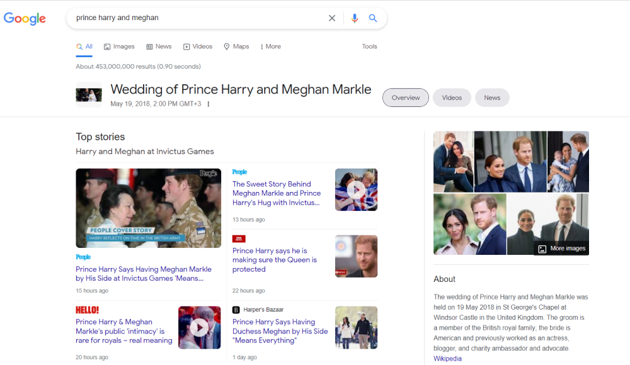Switch to the Images tab
630x365 pixels.
pyautogui.click(x=119, y=47)
